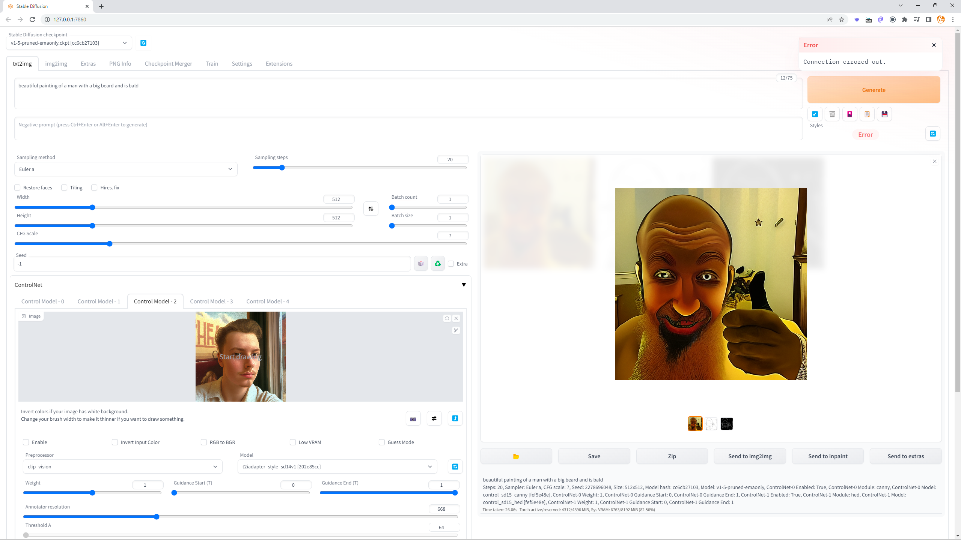Click the dice random seed icon
This screenshot has width=961, height=540.
click(x=421, y=264)
